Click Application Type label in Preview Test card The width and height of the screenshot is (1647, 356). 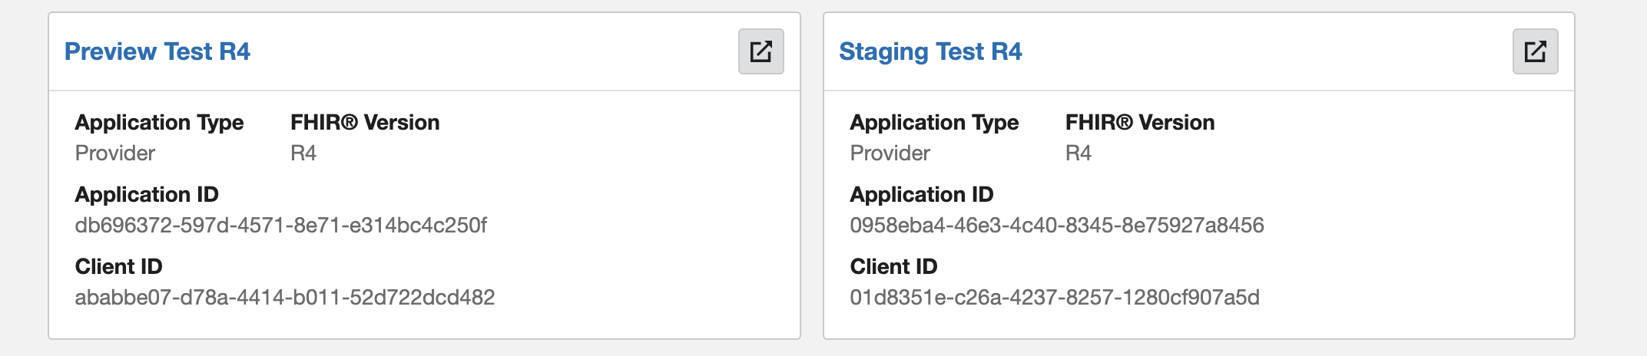[159, 123]
